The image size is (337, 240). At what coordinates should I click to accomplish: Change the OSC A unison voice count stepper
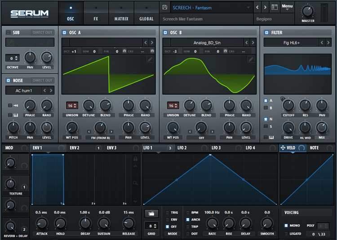click(72, 105)
